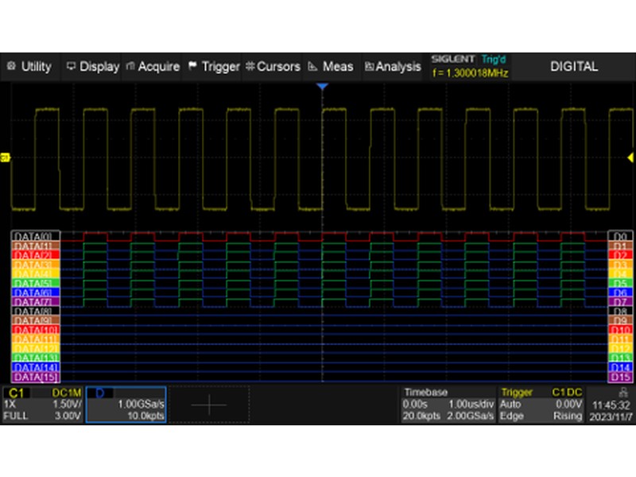Click the empty add-channel plus box
636x477 pixels.
[x=209, y=405]
